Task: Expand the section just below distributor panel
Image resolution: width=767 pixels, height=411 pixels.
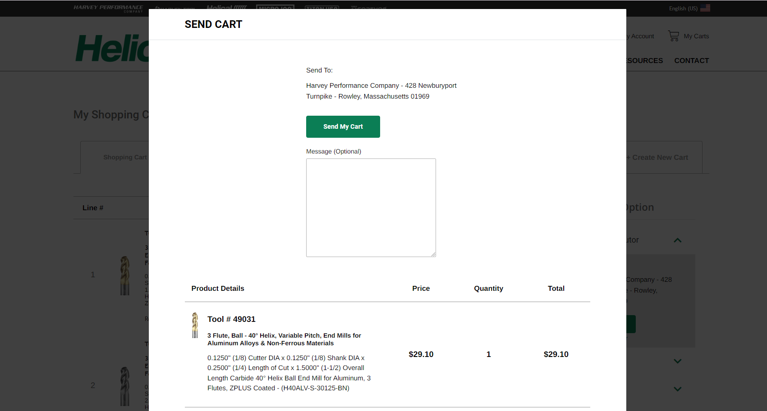Action: (x=677, y=361)
